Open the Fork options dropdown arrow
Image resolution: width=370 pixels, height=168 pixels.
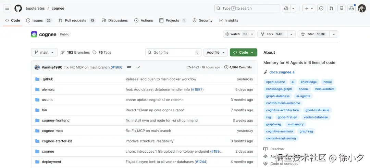point(291,34)
